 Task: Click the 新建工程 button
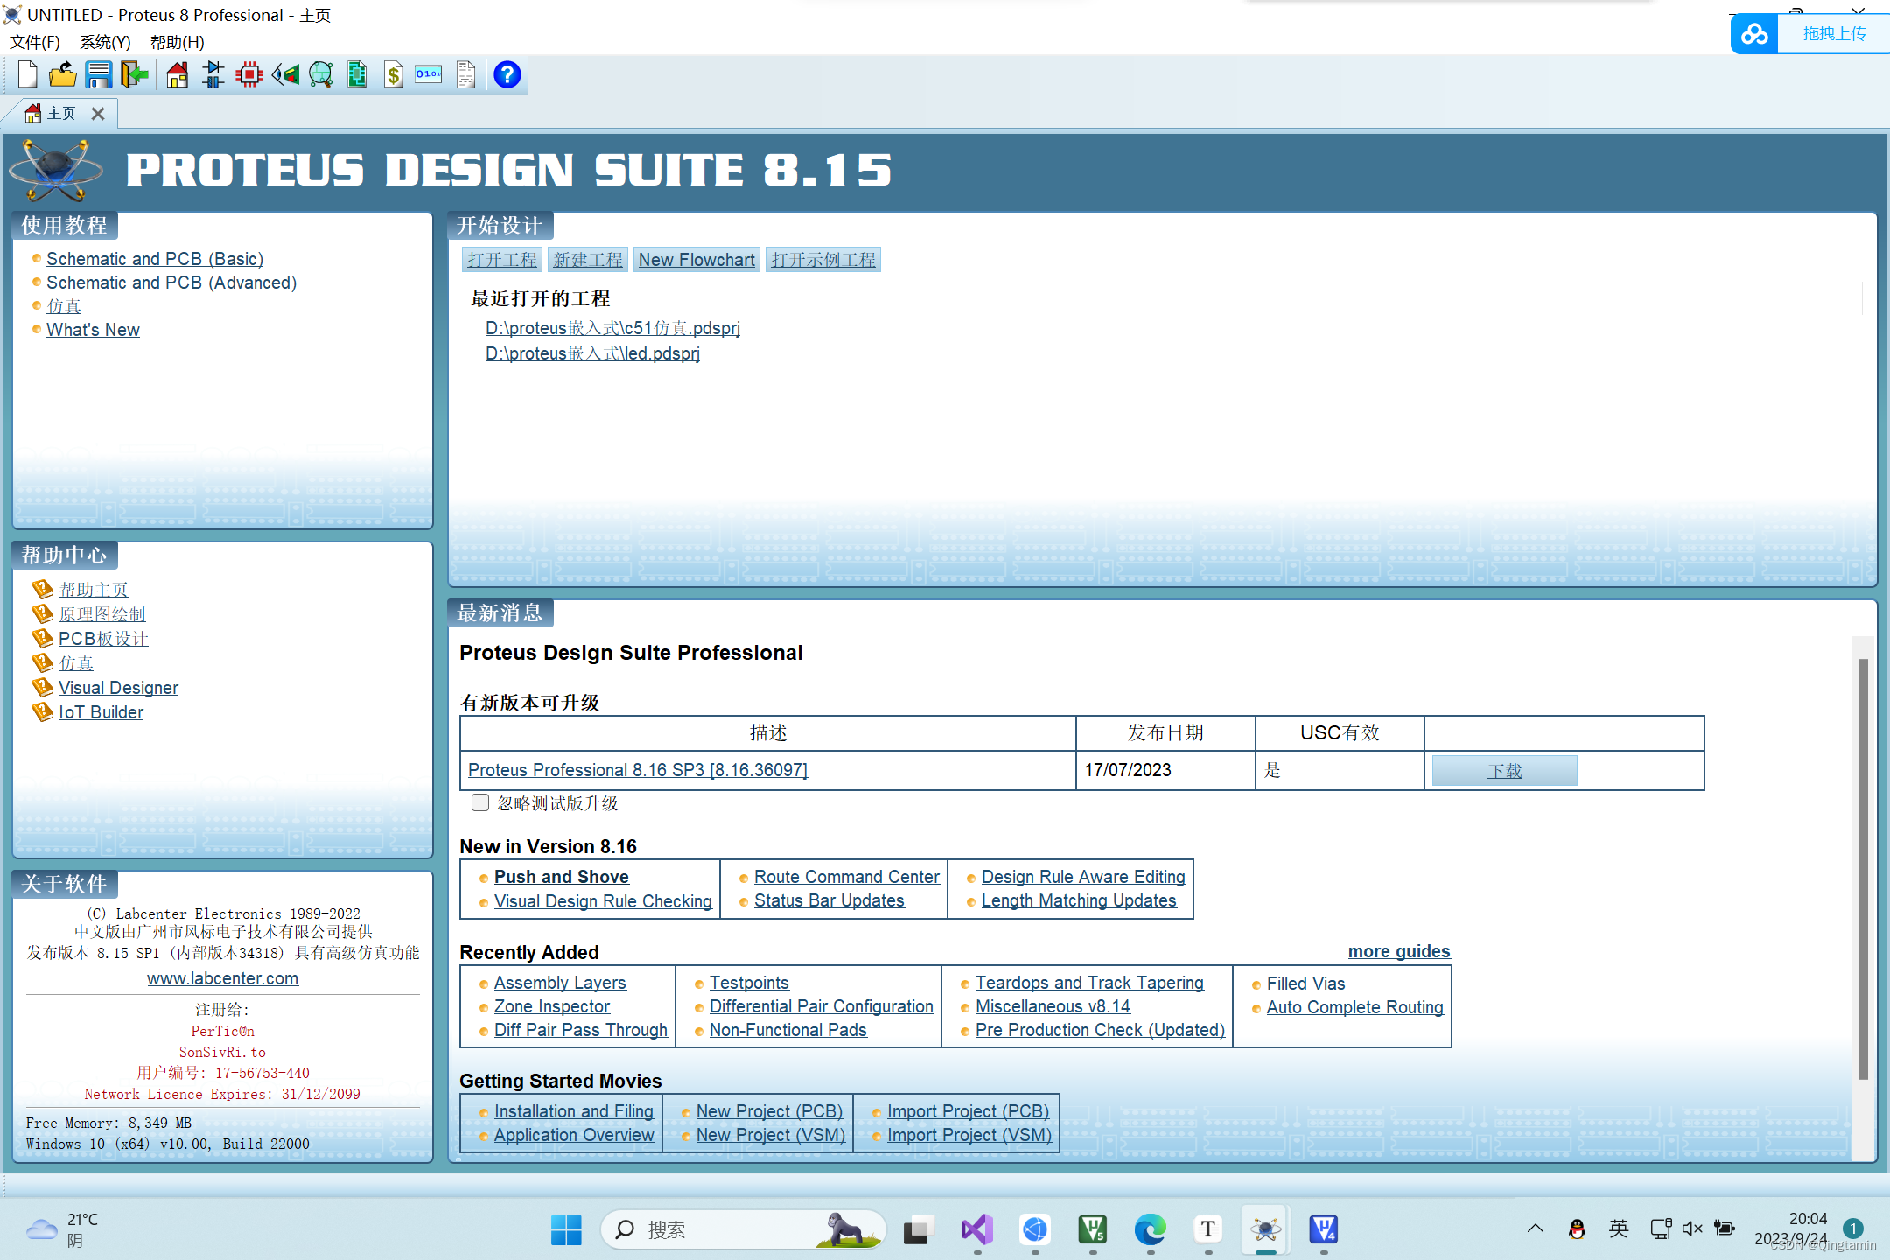click(x=588, y=260)
